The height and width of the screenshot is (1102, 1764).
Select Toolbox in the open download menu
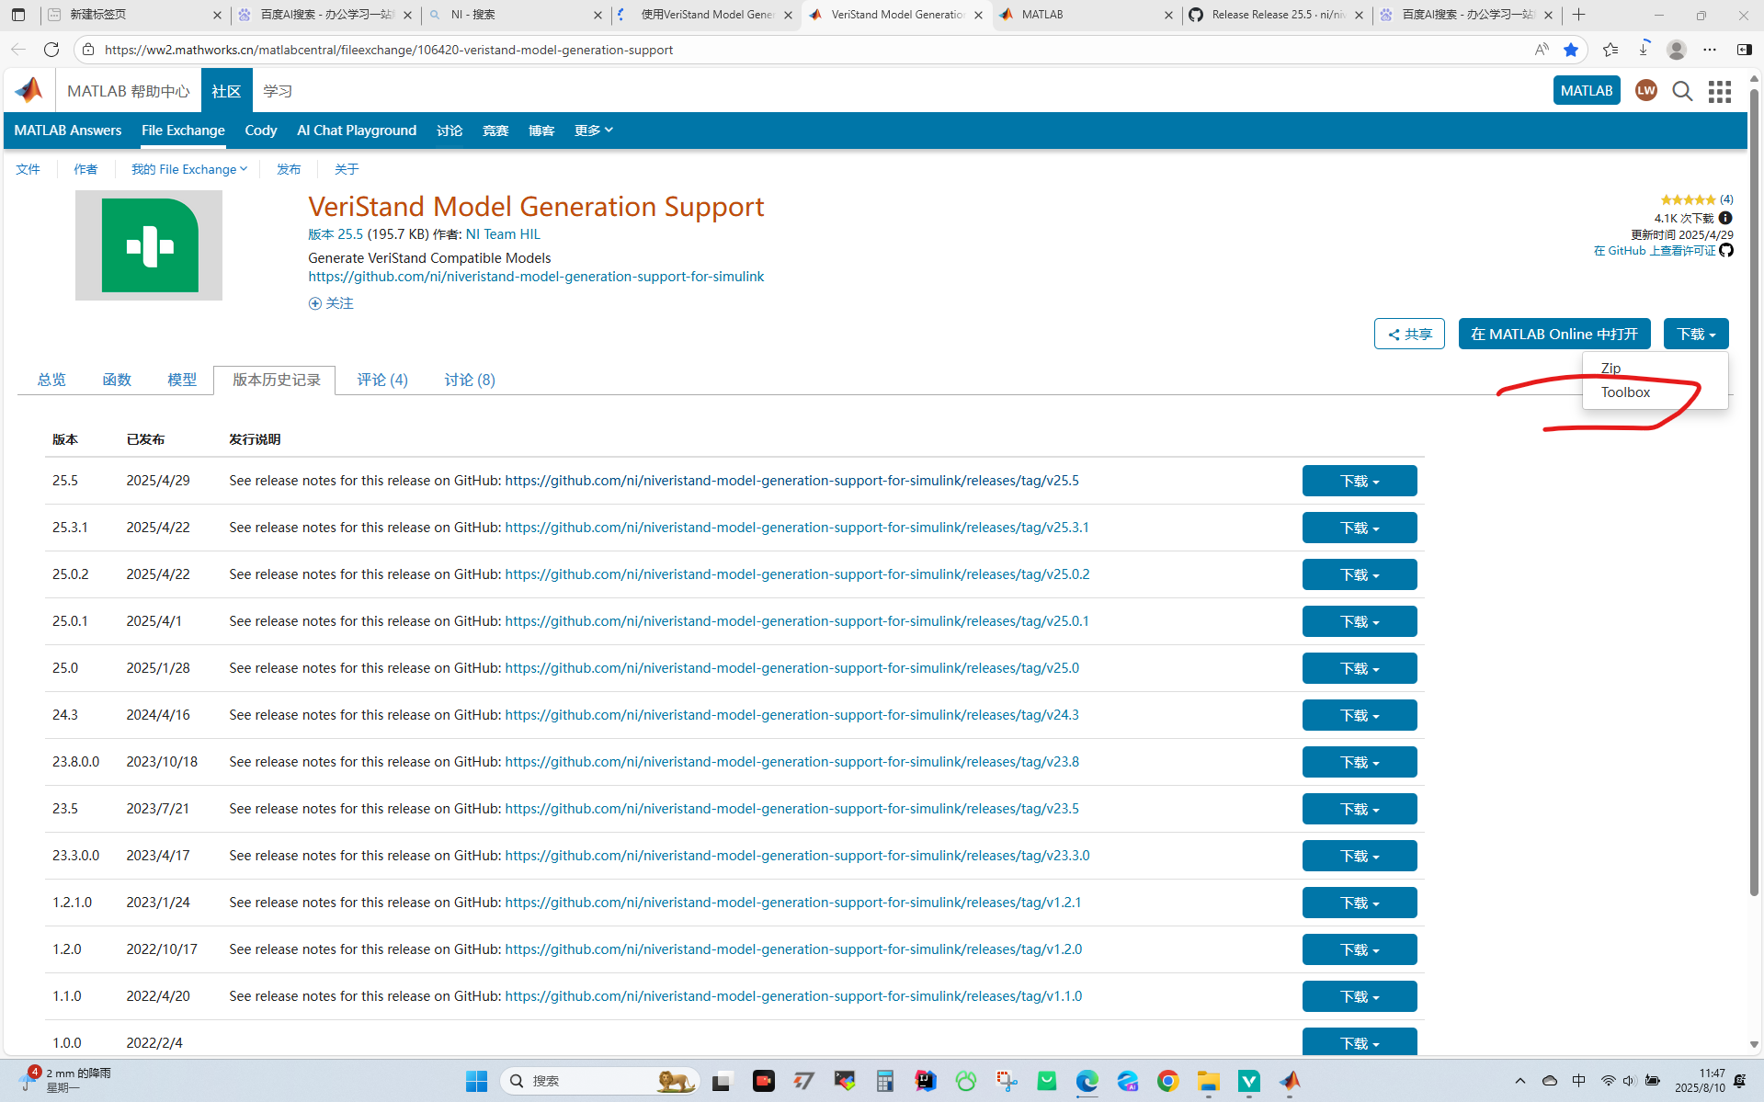click(x=1626, y=392)
